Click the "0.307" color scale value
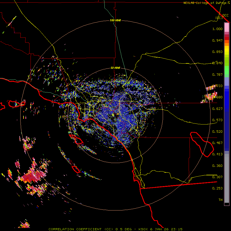 coord(217,177)
